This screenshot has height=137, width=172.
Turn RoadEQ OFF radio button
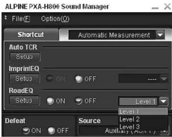click(79, 101)
